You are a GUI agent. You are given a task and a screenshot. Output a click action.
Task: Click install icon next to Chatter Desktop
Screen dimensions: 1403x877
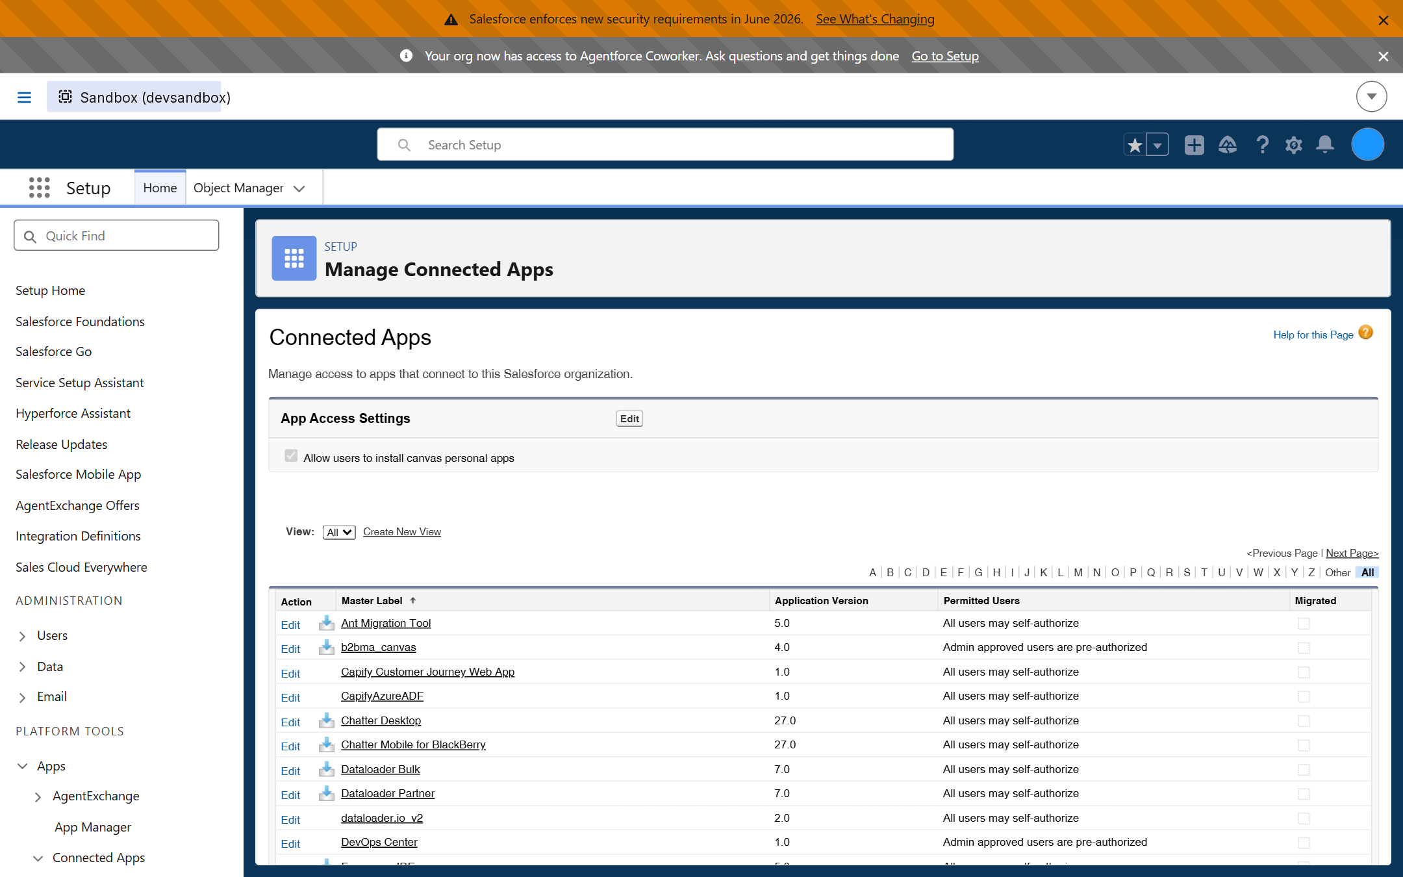(326, 720)
